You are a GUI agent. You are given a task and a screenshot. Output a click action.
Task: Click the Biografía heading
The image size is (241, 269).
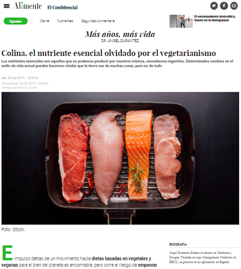[178, 244]
